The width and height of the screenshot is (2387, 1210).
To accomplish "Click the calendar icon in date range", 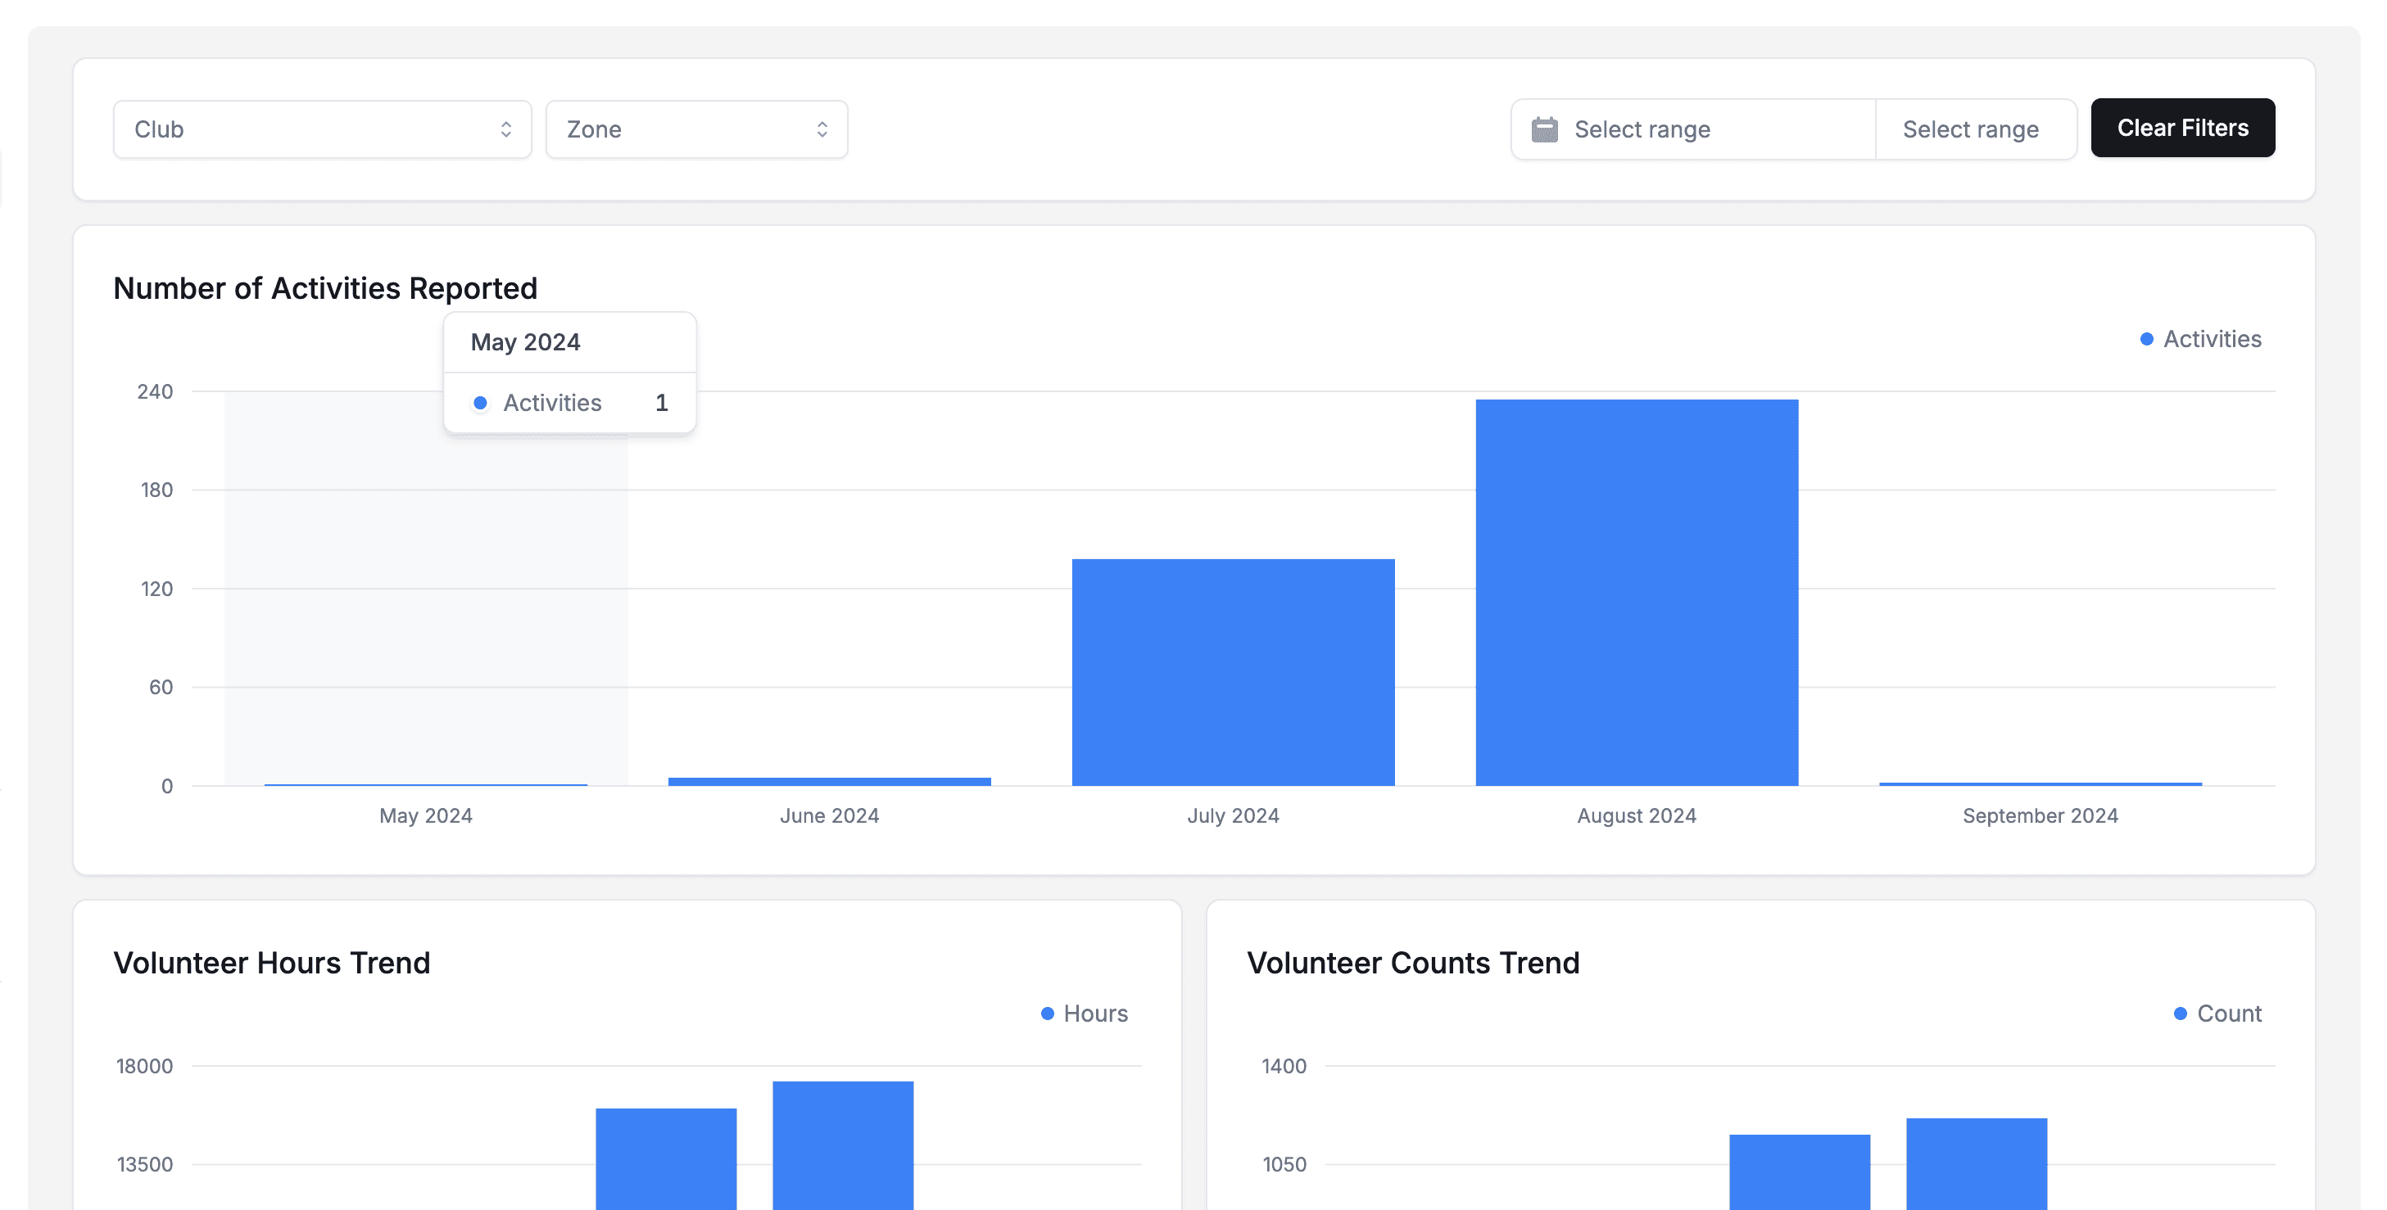I will point(1544,129).
